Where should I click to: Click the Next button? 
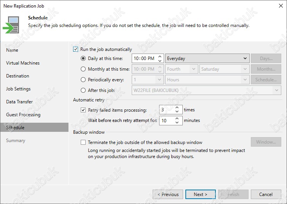tap(201, 195)
